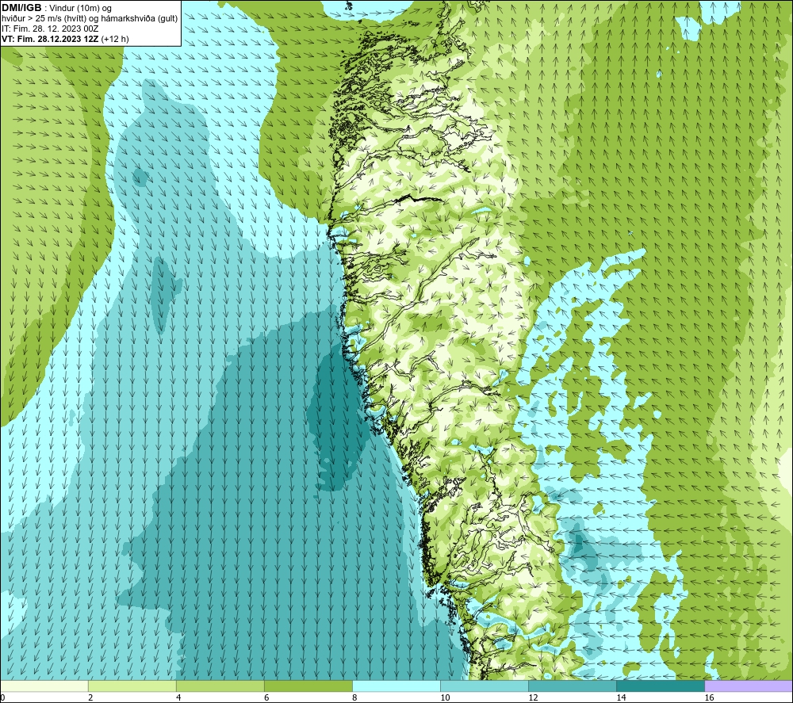The image size is (793, 703).
Task: Click the legend label '6'
Action: pyautogui.click(x=266, y=697)
